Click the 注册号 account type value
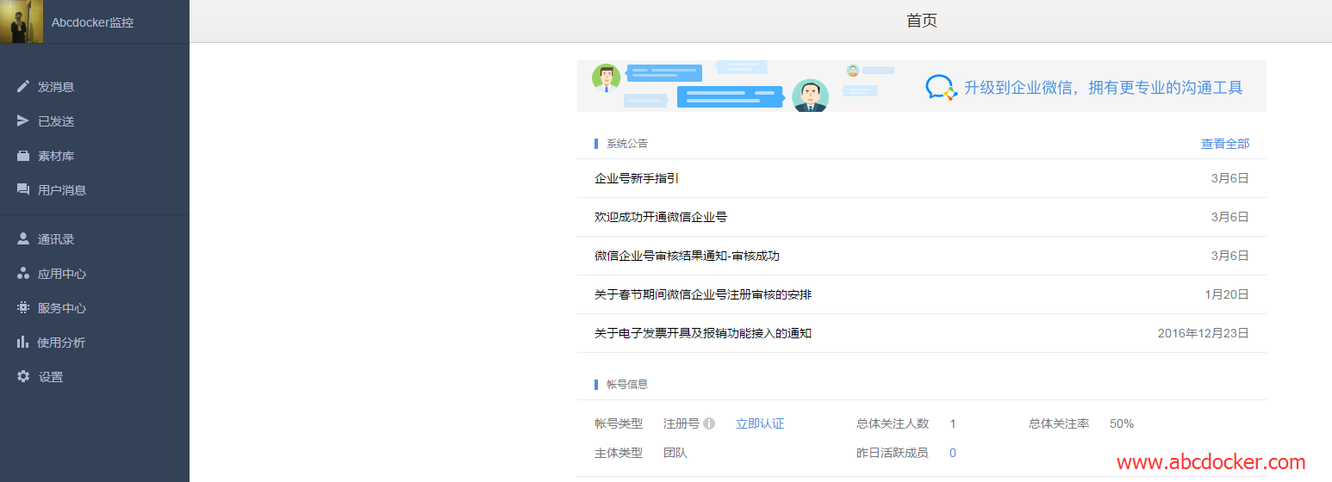Screen dimensions: 1332x482 coord(682,423)
